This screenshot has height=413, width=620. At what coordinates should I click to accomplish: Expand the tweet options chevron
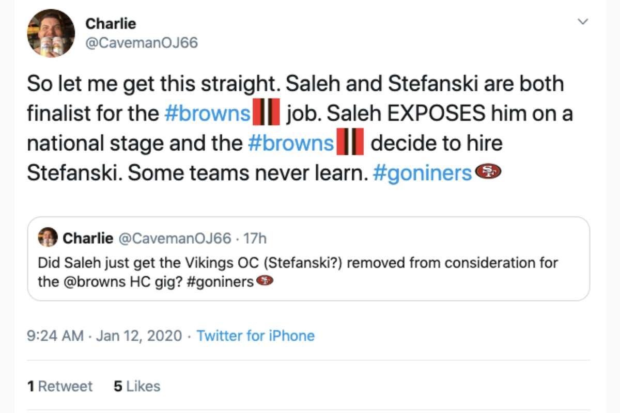(583, 22)
